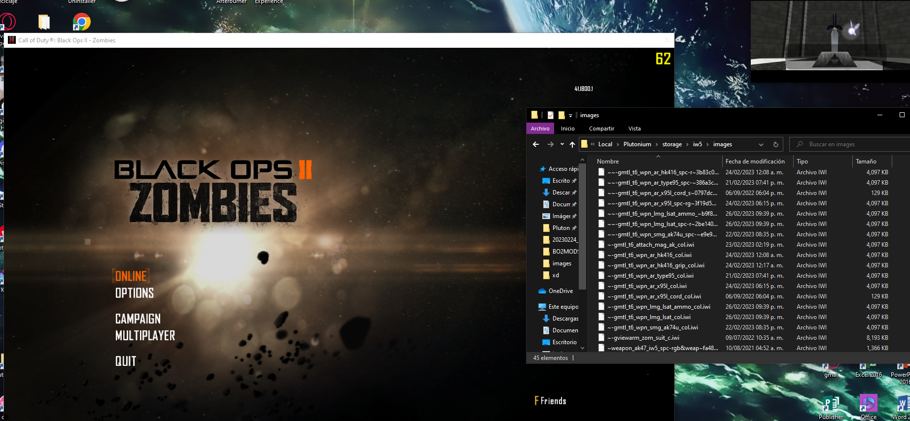Click the storage breadcrumb segment
910x421 pixels.
(672, 144)
